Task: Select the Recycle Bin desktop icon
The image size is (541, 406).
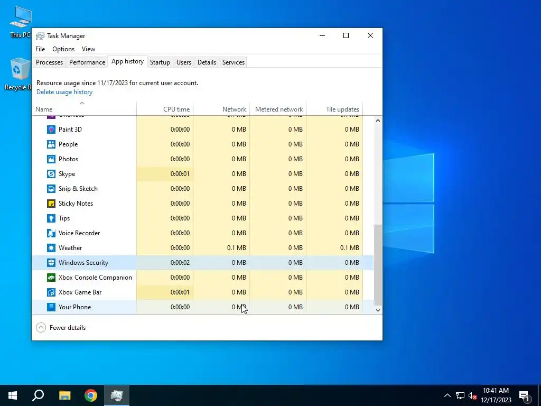Action: [x=18, y=75]
